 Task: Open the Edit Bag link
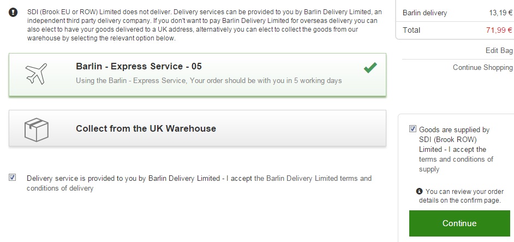[499, 50]
